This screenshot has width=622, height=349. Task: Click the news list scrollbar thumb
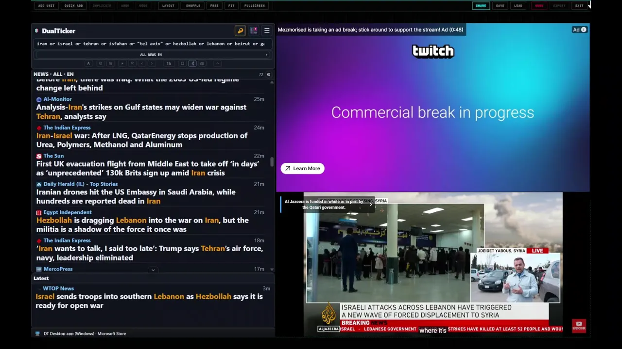point(272,162)
